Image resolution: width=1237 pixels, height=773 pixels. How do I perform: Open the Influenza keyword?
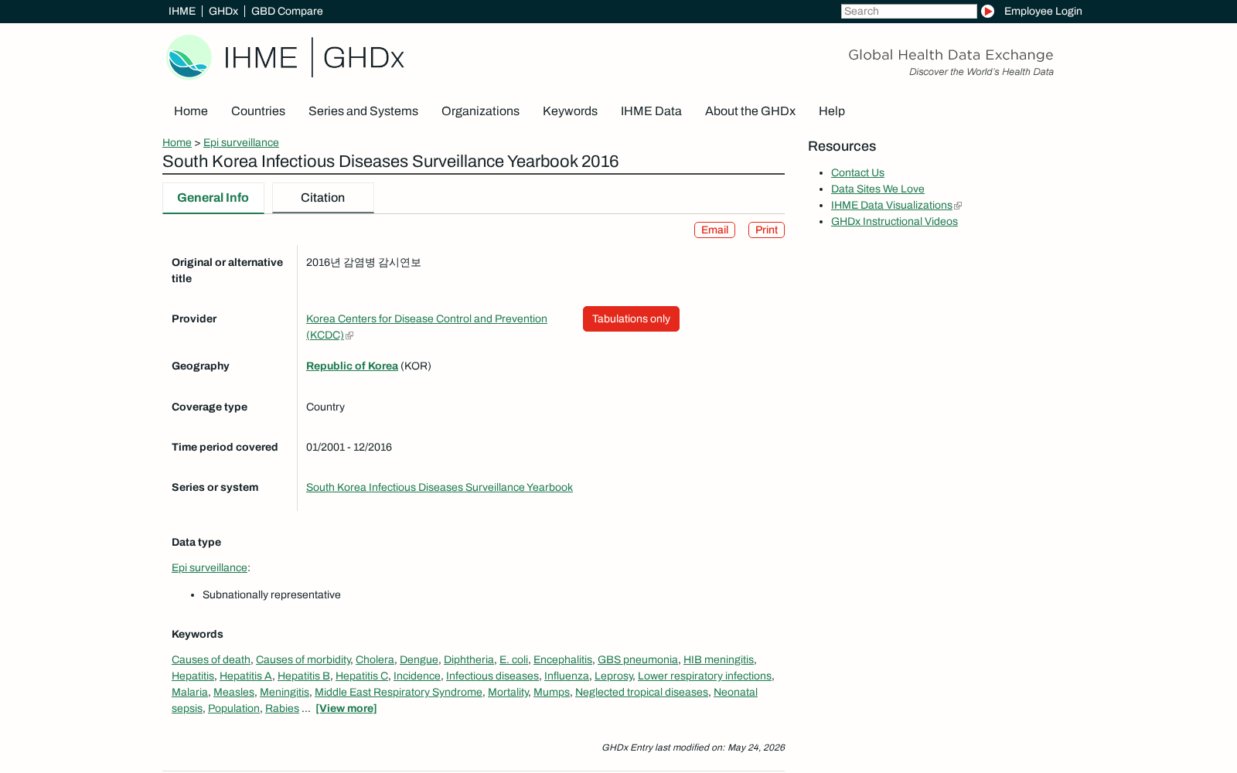tap(567, 676)
